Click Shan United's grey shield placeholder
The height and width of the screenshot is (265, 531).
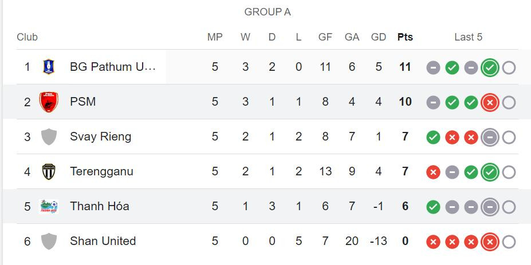coord(49,241)
